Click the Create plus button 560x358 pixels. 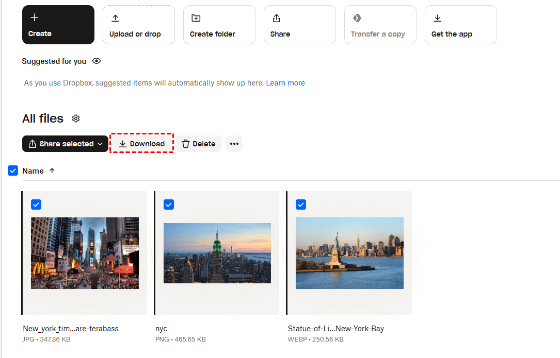click(58, 25)
